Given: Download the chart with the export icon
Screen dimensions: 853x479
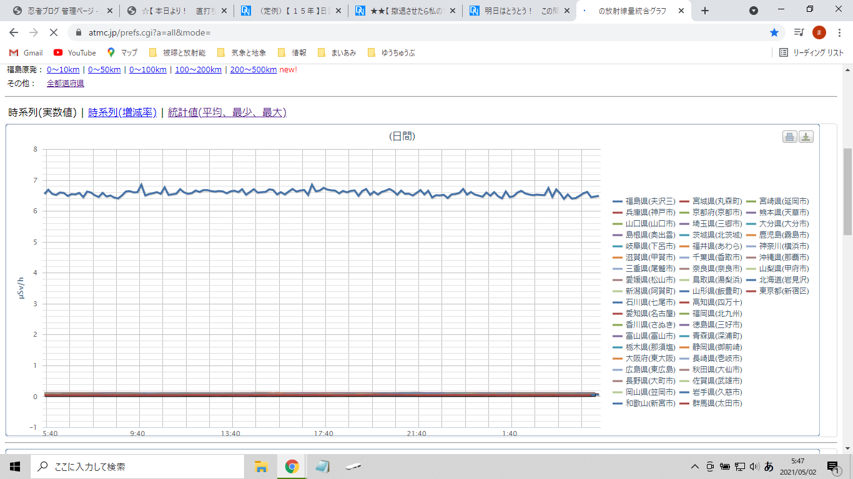Looking at the screenshot, I should 806,137.
